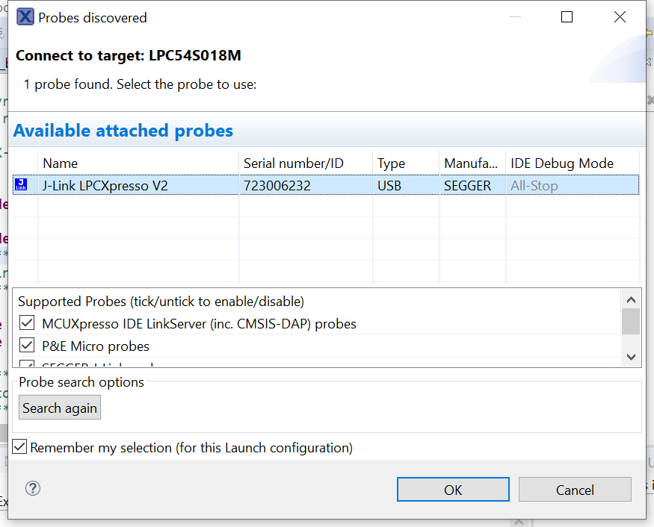Image resolution: width=654 pixels, height=527 pixels.
Task: Untick MCUXpresso IDE LinkServer probes checkbox
Action: [x=28, y=323]
